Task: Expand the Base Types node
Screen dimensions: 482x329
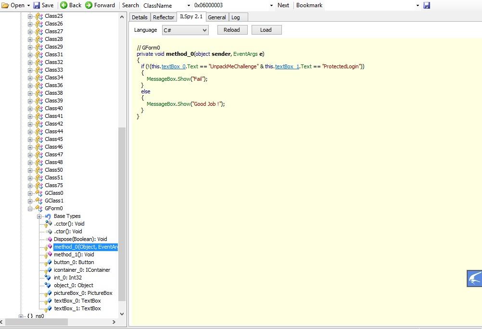Action: point(39,216)
